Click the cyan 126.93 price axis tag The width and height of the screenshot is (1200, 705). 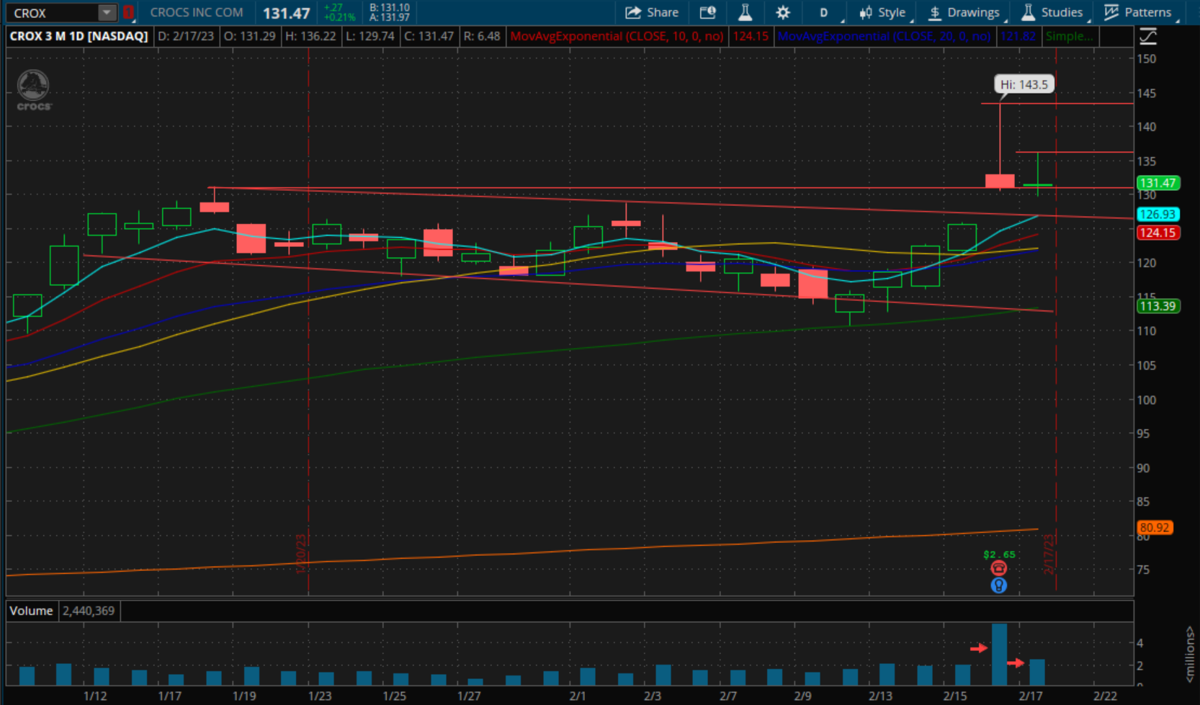click(1158, 214)
